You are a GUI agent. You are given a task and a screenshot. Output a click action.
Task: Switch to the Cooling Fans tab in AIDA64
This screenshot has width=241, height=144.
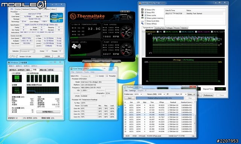(x=160, y=28)
